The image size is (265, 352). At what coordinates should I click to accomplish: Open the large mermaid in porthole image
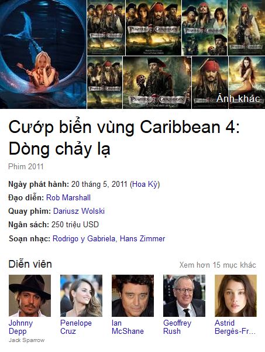click(43, 54)
